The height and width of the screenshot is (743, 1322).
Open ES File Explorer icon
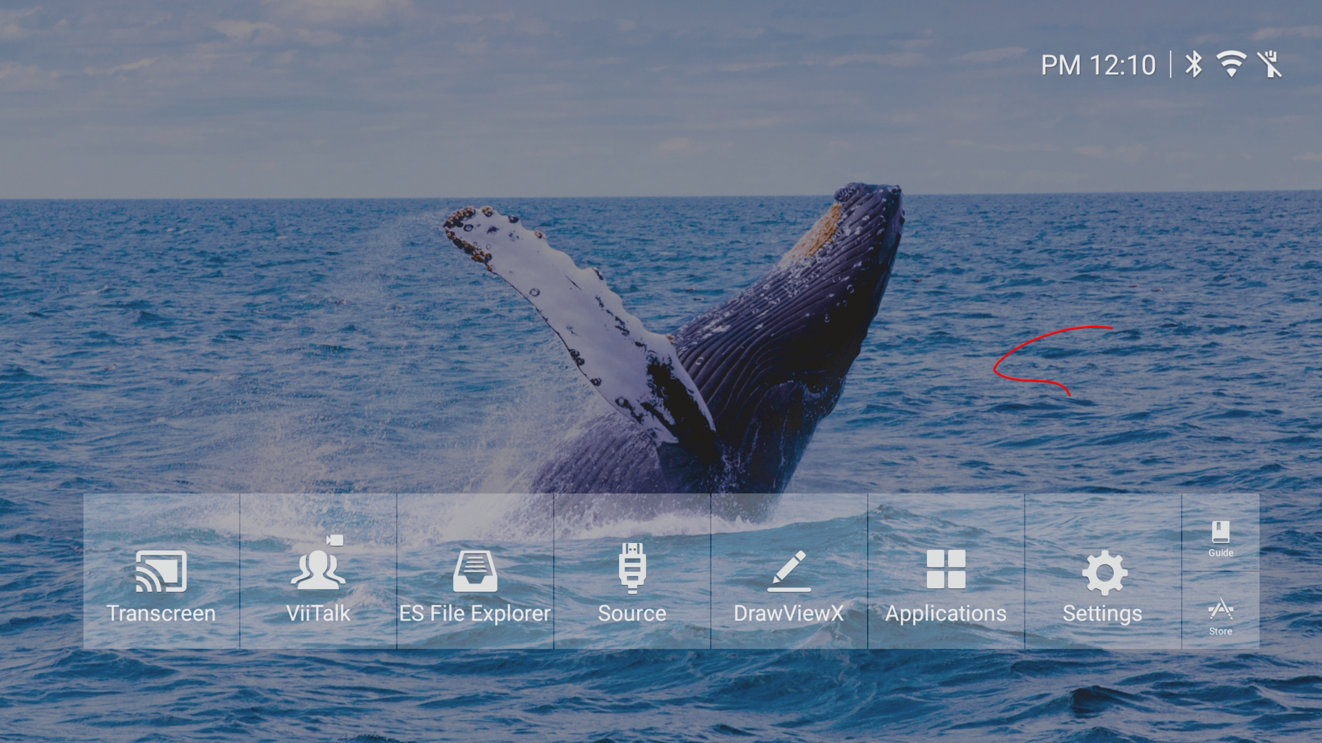[x=474, y=571]
